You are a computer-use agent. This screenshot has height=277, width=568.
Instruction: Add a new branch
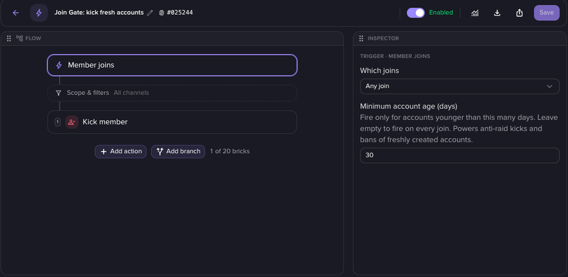pos(178,152)
